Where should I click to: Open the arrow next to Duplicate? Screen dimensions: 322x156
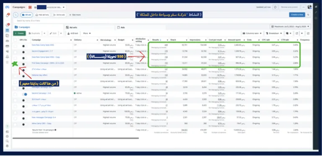pos(44,33)
